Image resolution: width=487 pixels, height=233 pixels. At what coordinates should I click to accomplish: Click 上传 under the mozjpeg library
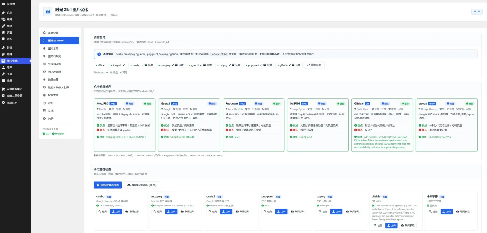tap(171, 211)
